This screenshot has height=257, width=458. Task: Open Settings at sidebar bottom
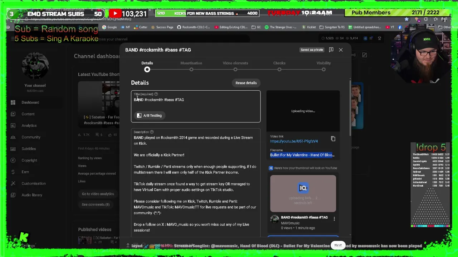coord(28,246)
